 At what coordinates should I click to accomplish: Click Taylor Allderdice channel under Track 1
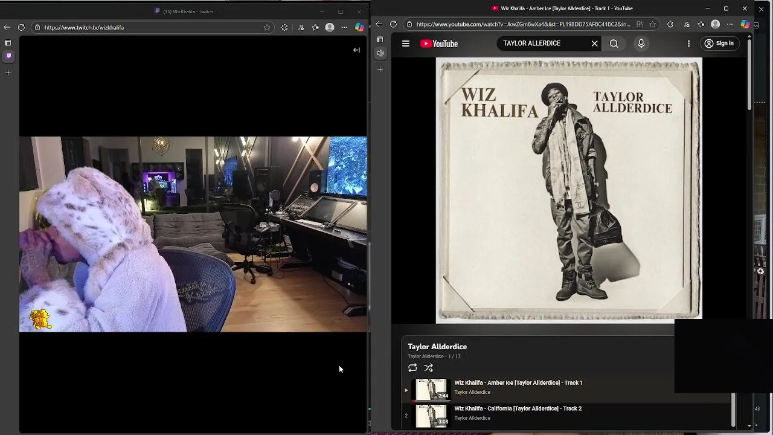pos(472,392)
